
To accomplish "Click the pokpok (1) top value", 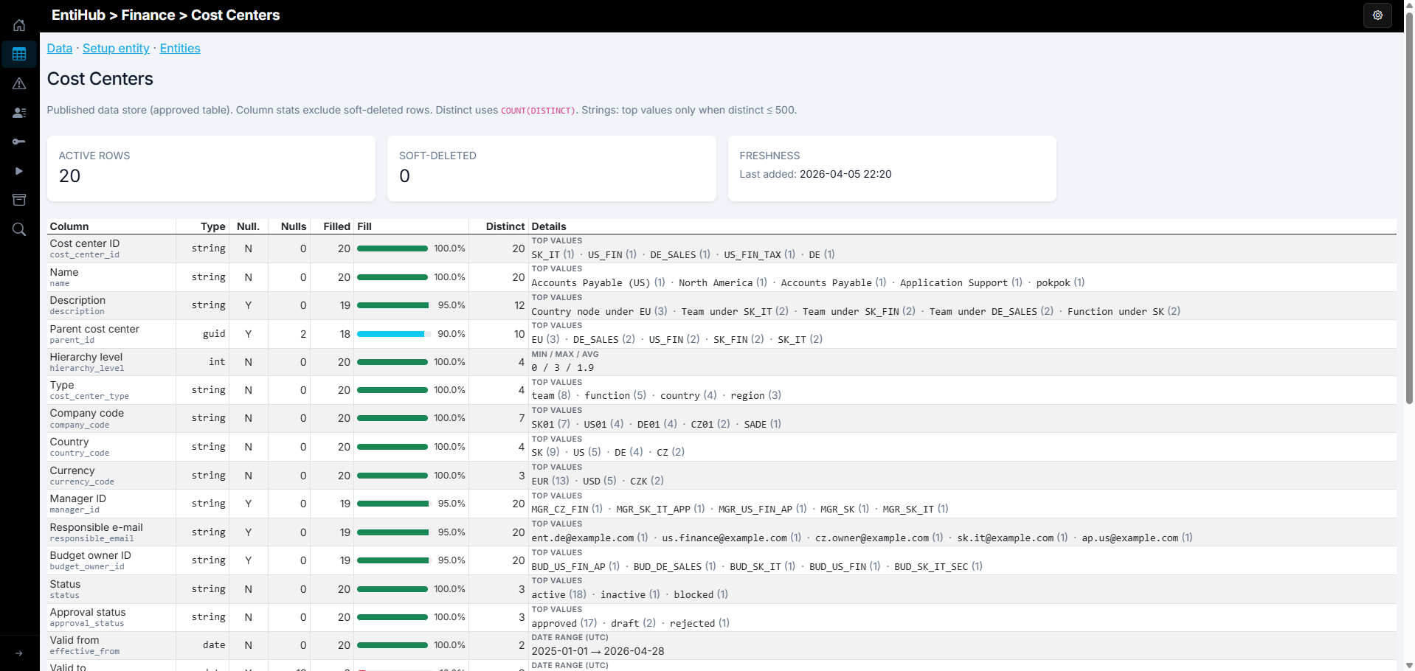I will point(1060,282).
